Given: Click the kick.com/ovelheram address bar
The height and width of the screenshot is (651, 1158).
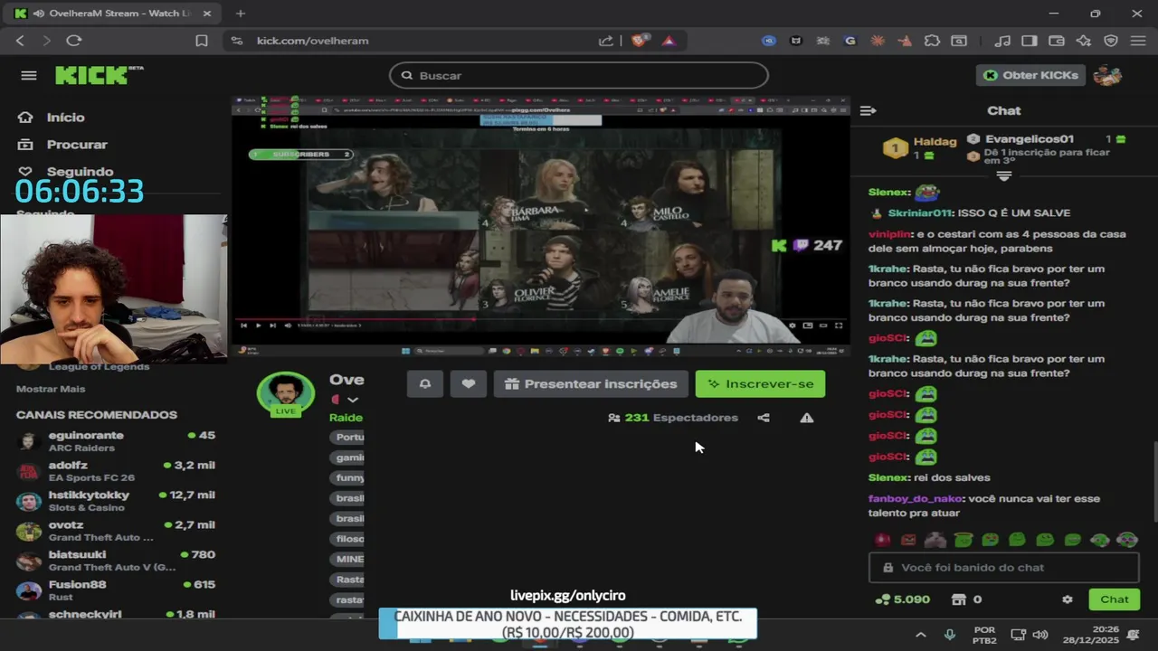Looking at the screenshot, I should click(x=312, y=41).
